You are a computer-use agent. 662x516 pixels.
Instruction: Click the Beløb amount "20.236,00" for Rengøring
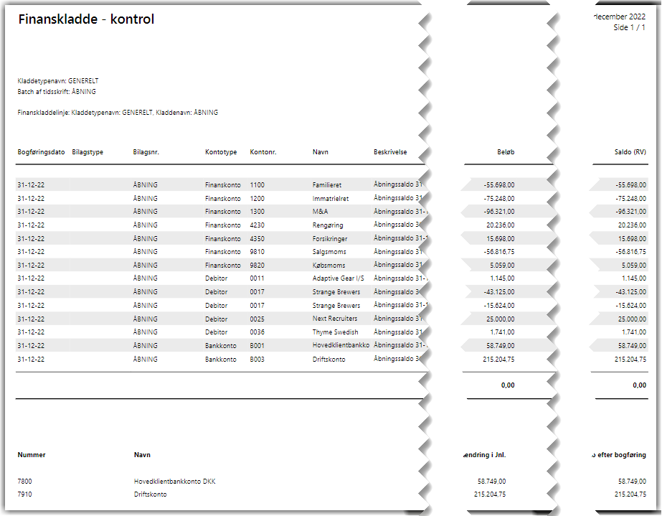(501, 225)
